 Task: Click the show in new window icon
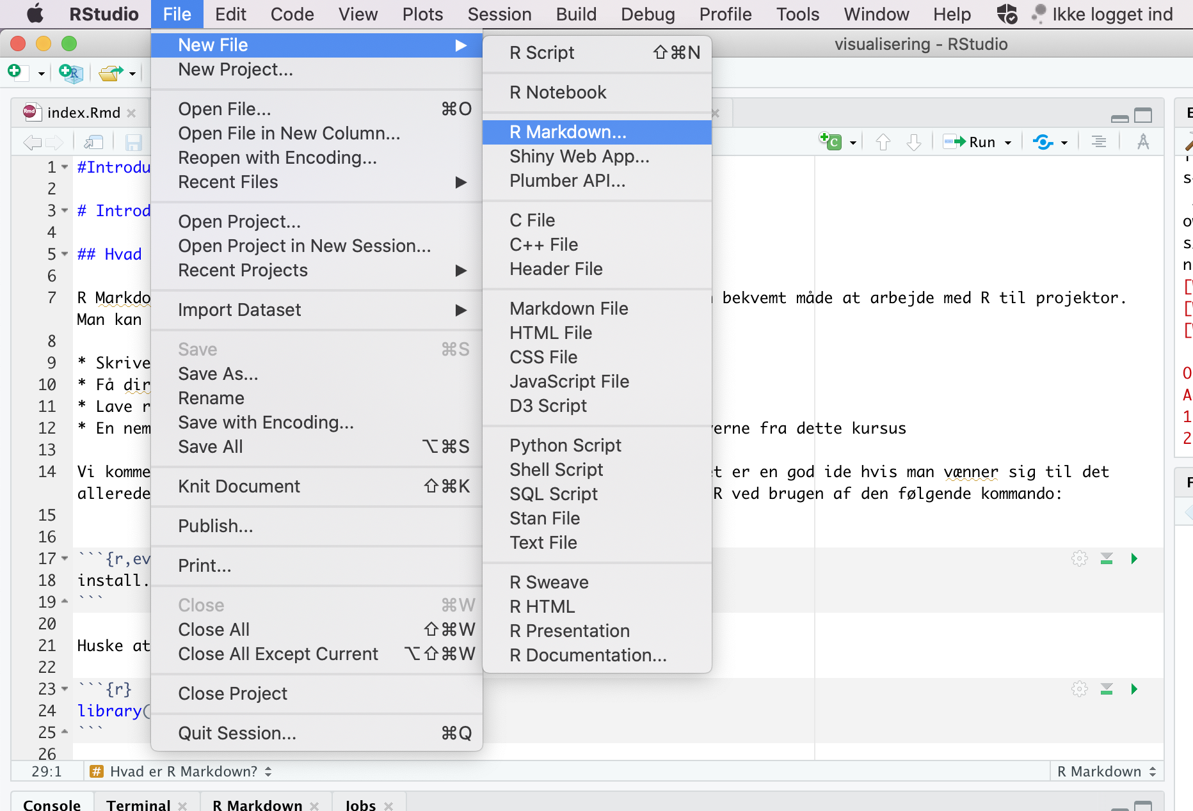(x=94, y=142)
